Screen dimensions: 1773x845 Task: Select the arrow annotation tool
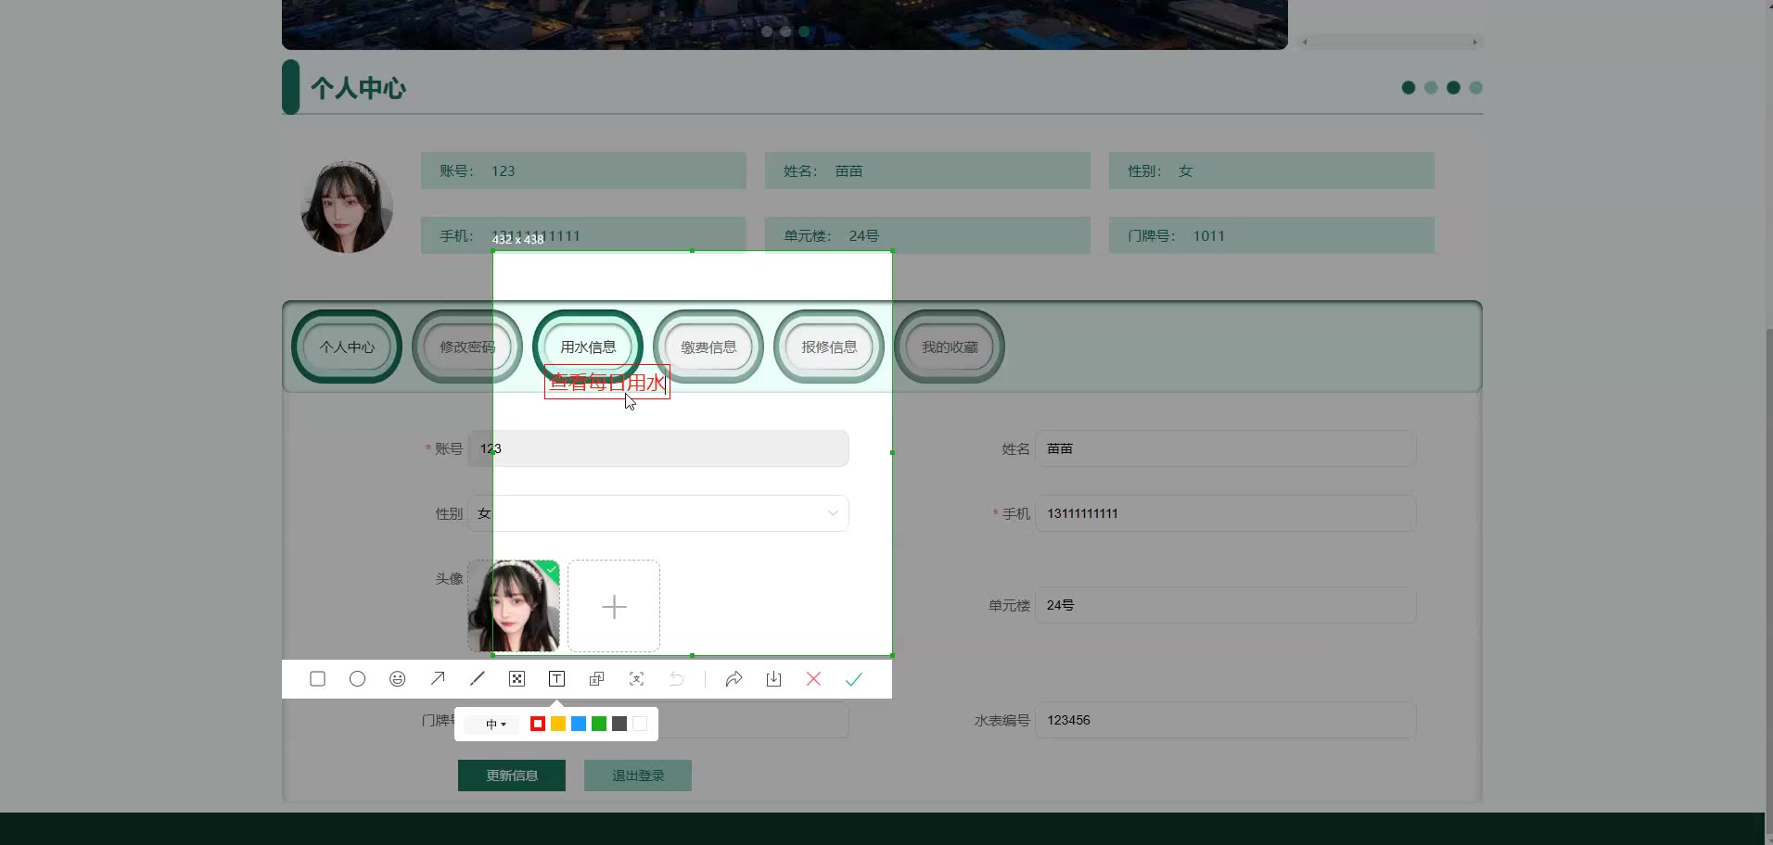pyautogui.click(x=438, y=679)
